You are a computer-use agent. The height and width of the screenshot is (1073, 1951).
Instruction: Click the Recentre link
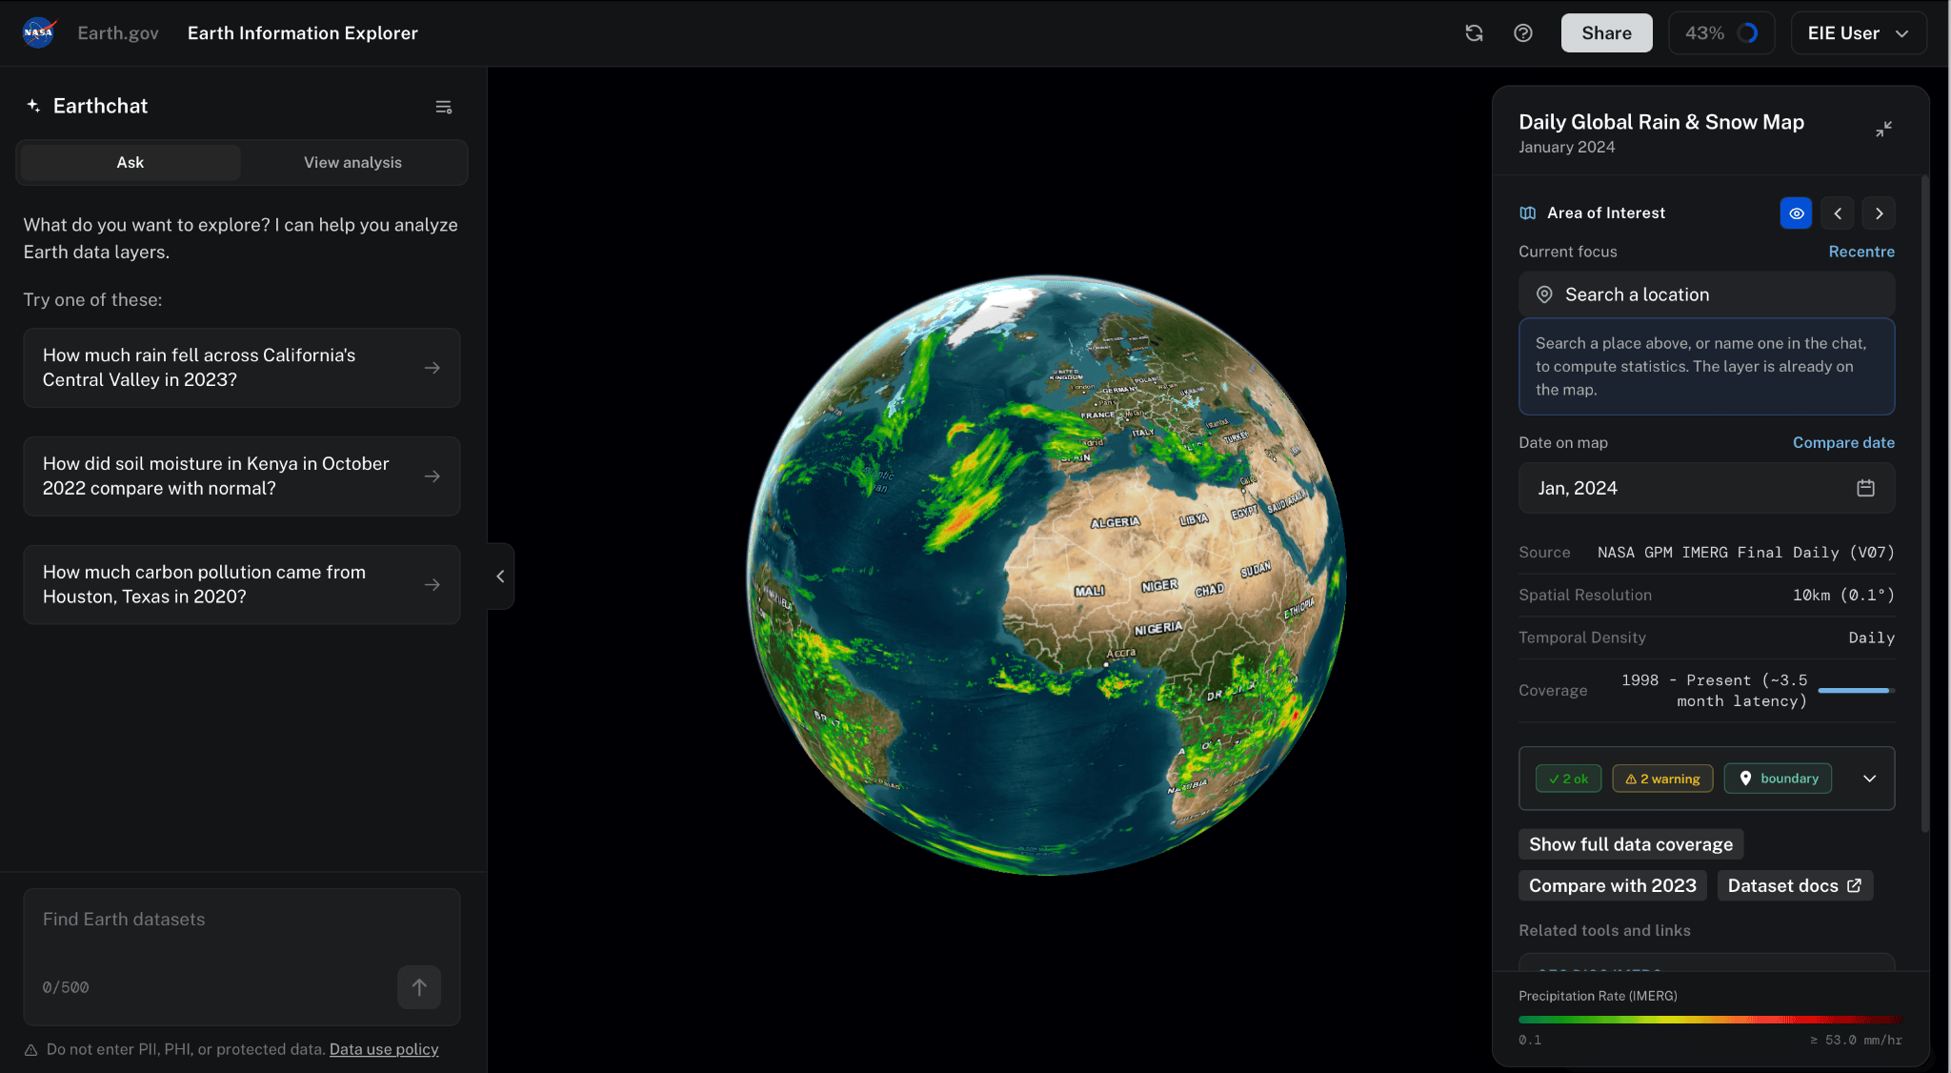[1861, 252]
